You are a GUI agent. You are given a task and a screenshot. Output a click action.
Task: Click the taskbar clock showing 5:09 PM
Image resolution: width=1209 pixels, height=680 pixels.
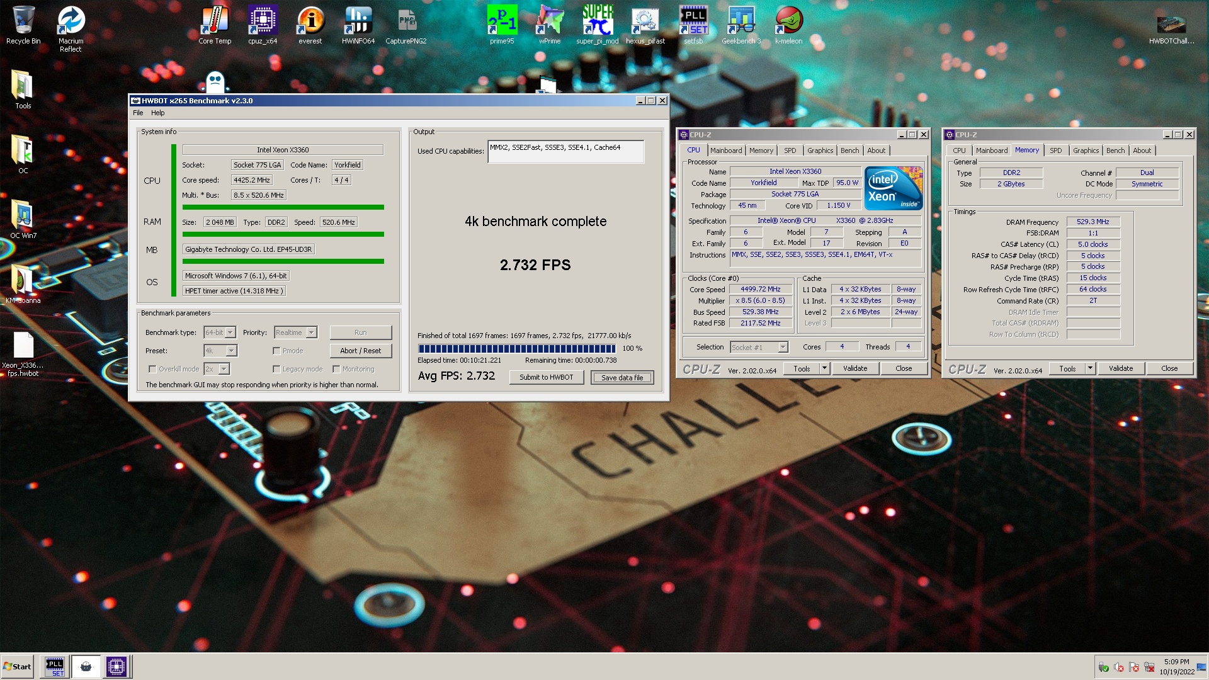(x=1176, y=667)
